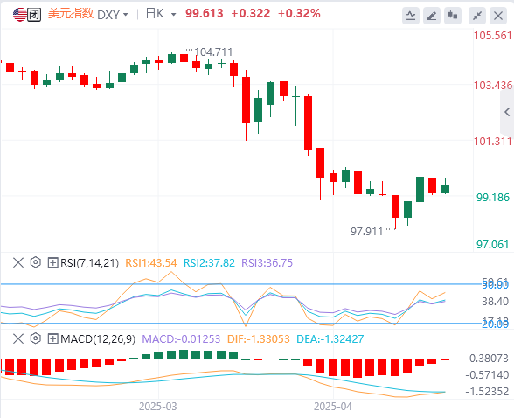Image resolution: width=514 pixels, height=418 pixels.
Task: Select the 2025-03 timeline label
Action: tap(157, 407)
